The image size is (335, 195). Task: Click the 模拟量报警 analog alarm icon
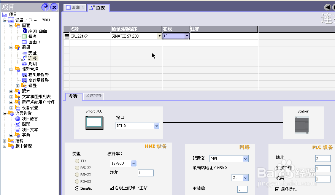click(x=24, y=75)
